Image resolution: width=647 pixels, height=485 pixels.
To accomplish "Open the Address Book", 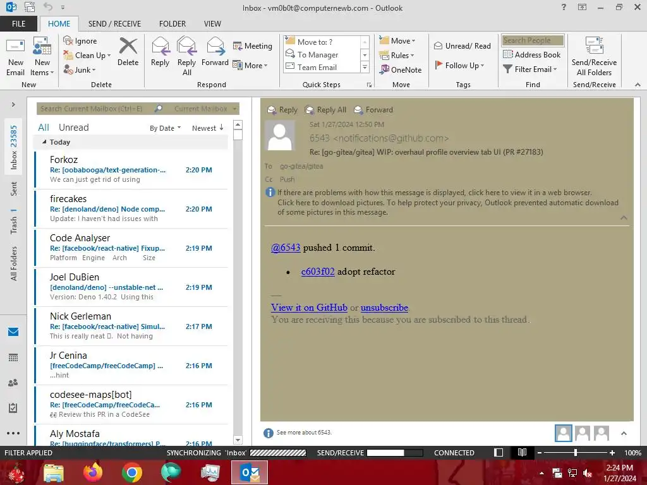I will (x=531, y=54).
